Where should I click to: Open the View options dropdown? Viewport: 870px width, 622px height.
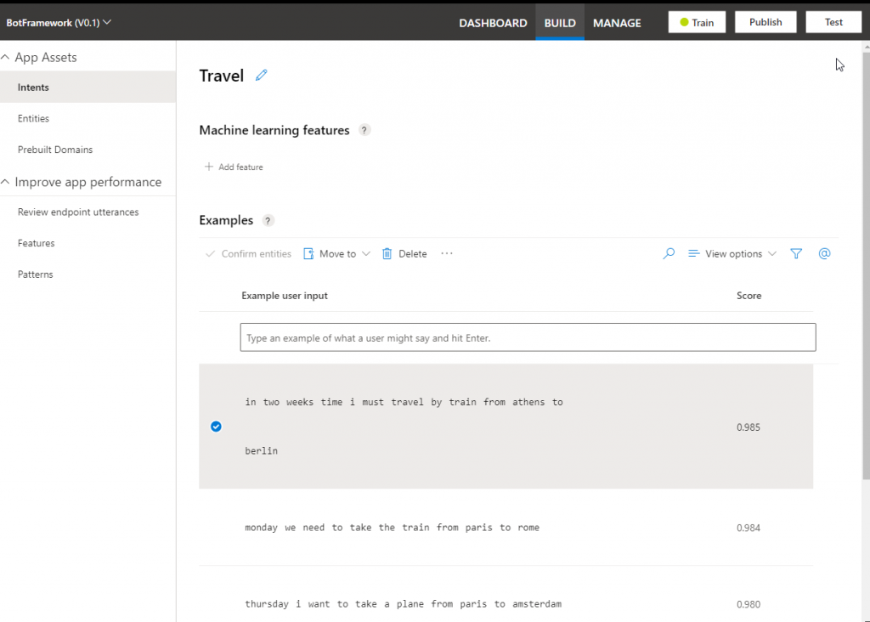coord(732,253)
